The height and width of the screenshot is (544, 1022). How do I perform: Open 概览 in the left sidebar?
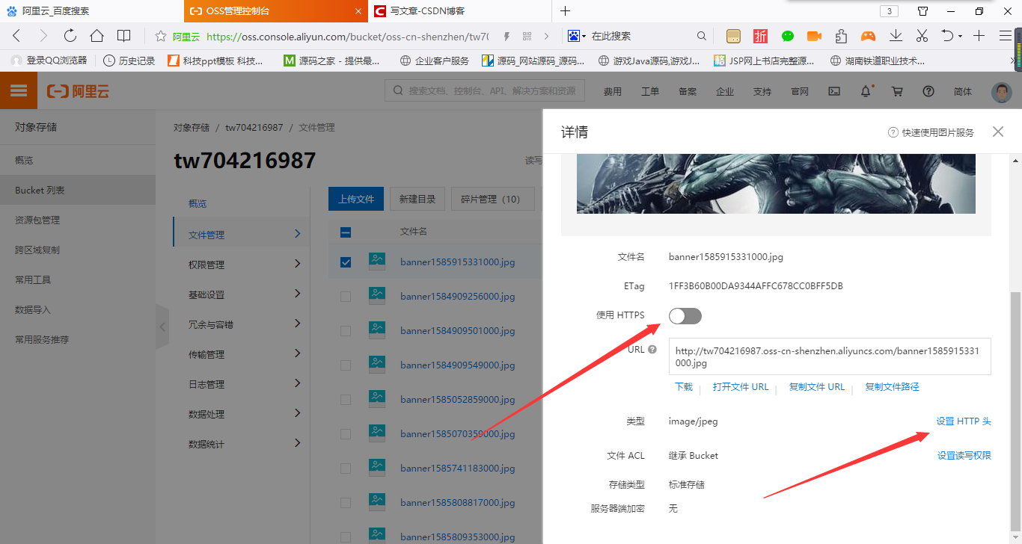24,161
